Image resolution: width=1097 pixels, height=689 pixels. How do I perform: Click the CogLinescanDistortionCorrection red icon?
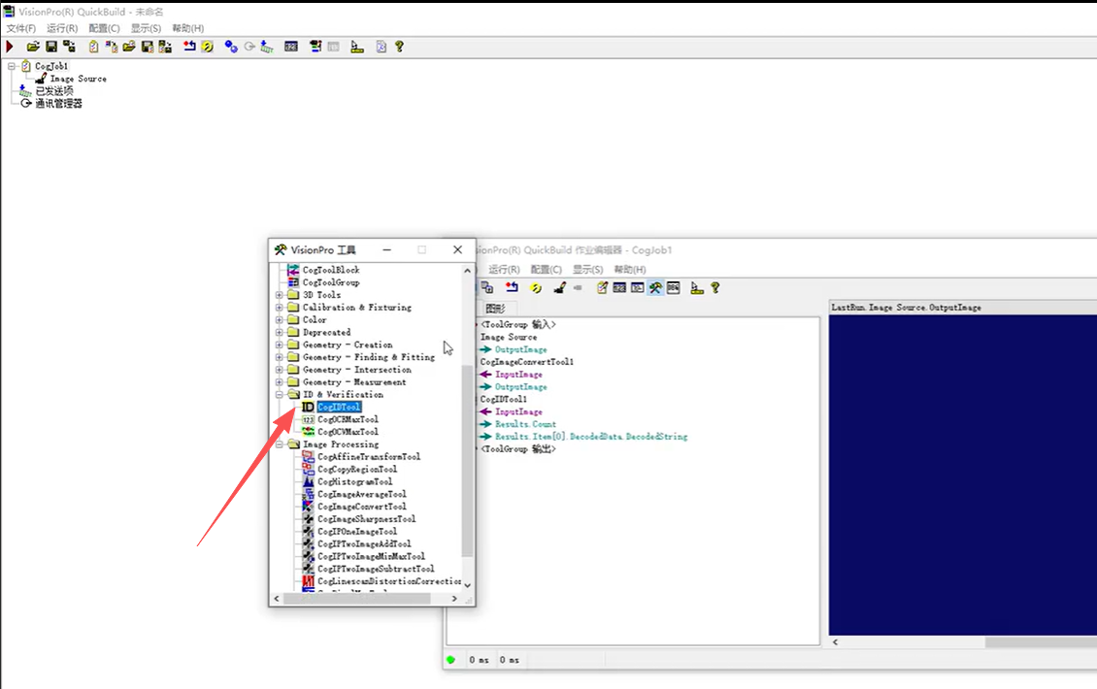click(308, 581)
